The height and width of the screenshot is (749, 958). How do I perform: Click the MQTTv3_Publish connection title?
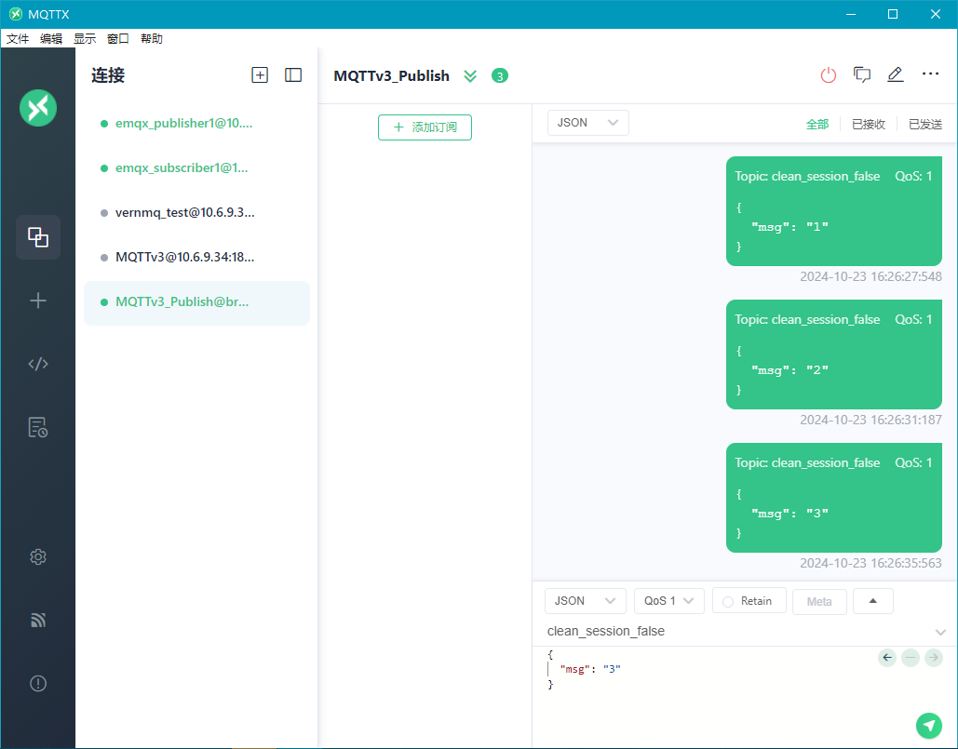pos(392,75)
